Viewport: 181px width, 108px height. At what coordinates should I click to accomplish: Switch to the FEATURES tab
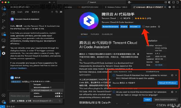click(95, 34)
